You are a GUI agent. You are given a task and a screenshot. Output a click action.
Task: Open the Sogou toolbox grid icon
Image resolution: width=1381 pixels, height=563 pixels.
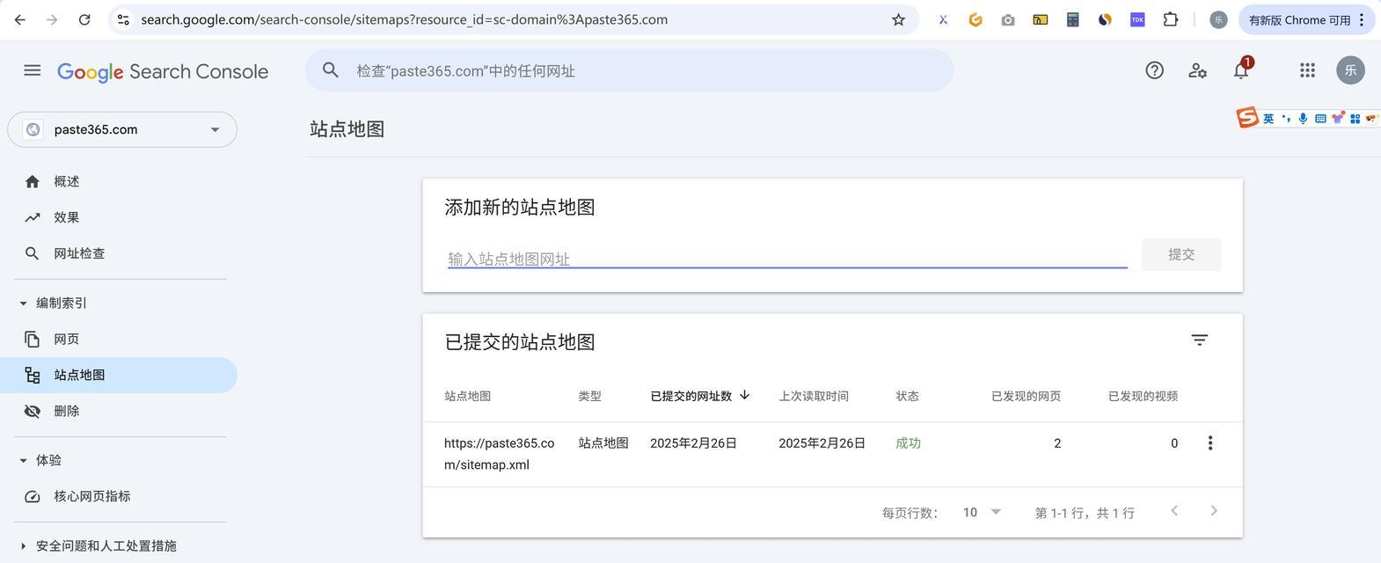[x=1355, y=118]
